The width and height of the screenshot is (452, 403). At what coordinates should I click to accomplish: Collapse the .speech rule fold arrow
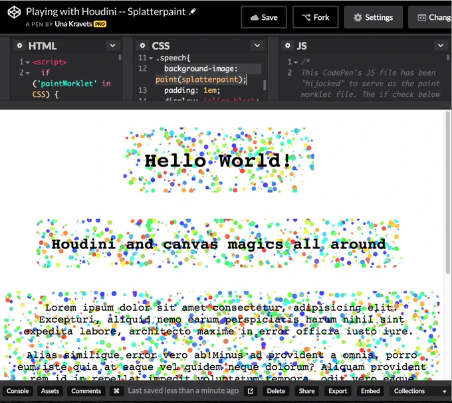coord(151,58)
